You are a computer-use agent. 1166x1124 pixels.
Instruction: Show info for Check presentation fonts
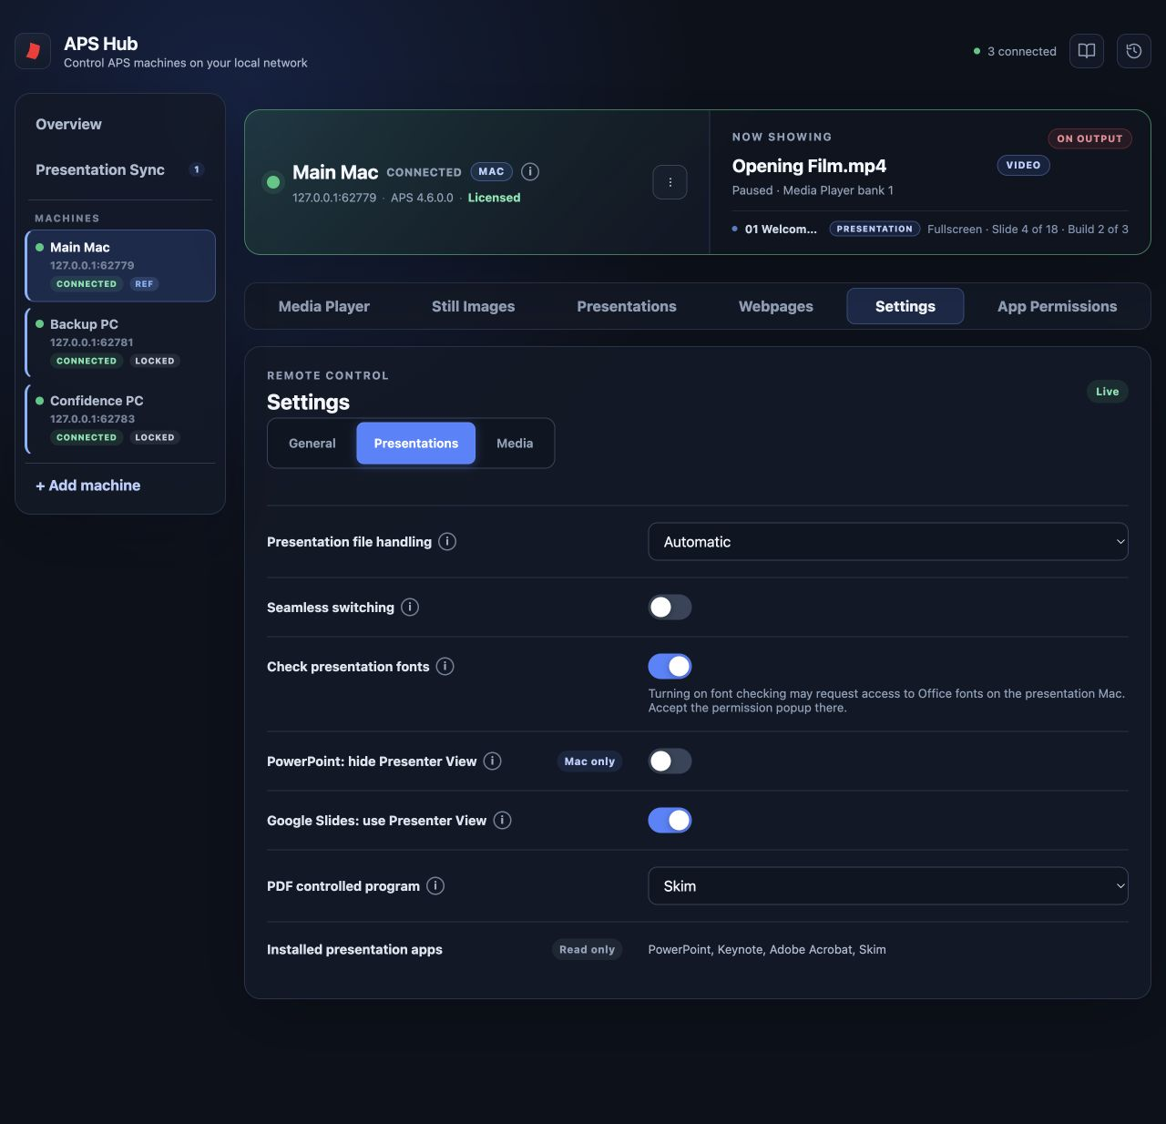click(445, 666)
